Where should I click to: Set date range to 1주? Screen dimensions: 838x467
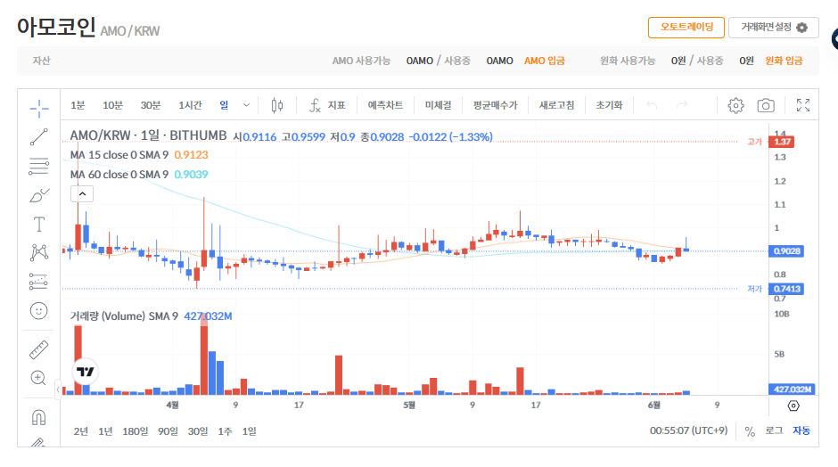point(225,431)
